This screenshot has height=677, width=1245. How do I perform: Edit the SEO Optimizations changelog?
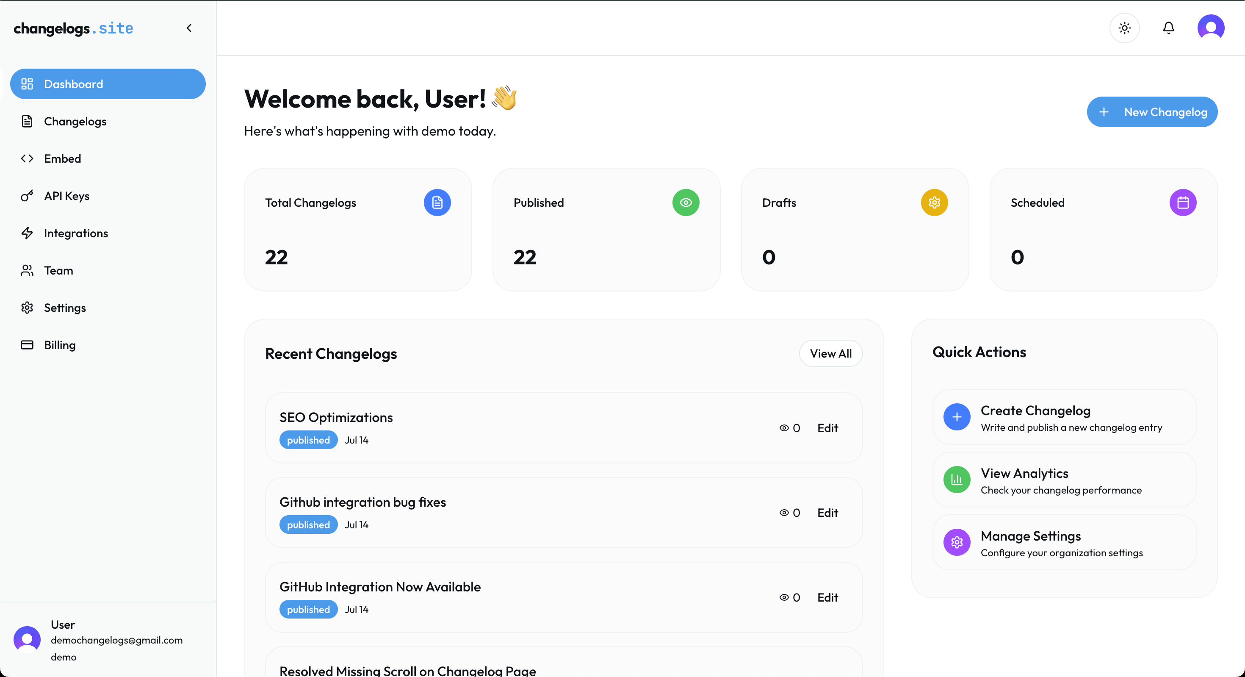[x=827, y=428]
